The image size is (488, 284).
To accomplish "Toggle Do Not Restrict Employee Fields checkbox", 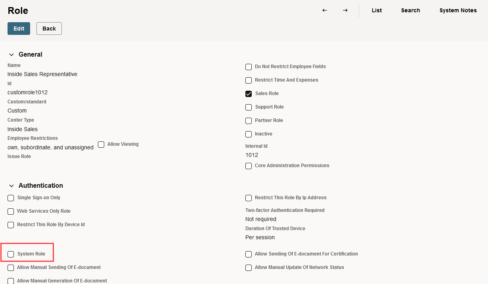I will click(x=249, y=67).
